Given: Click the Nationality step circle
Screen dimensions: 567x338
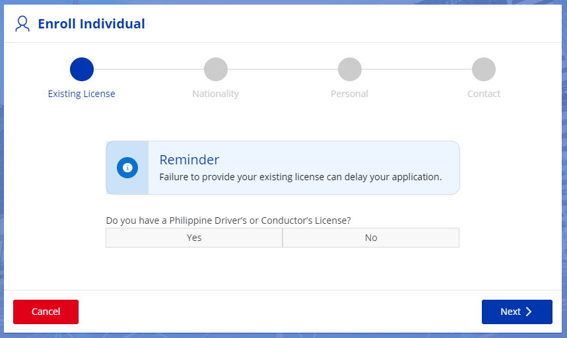Looking at the screenshot, I should [x=216, y=69].
